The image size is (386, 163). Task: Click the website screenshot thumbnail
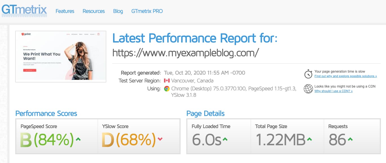[60, 57]
